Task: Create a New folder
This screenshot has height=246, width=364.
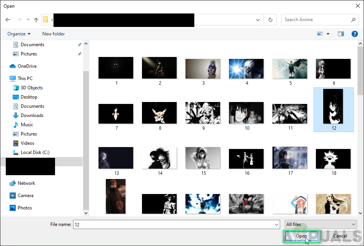Action: tap(53, 34)
